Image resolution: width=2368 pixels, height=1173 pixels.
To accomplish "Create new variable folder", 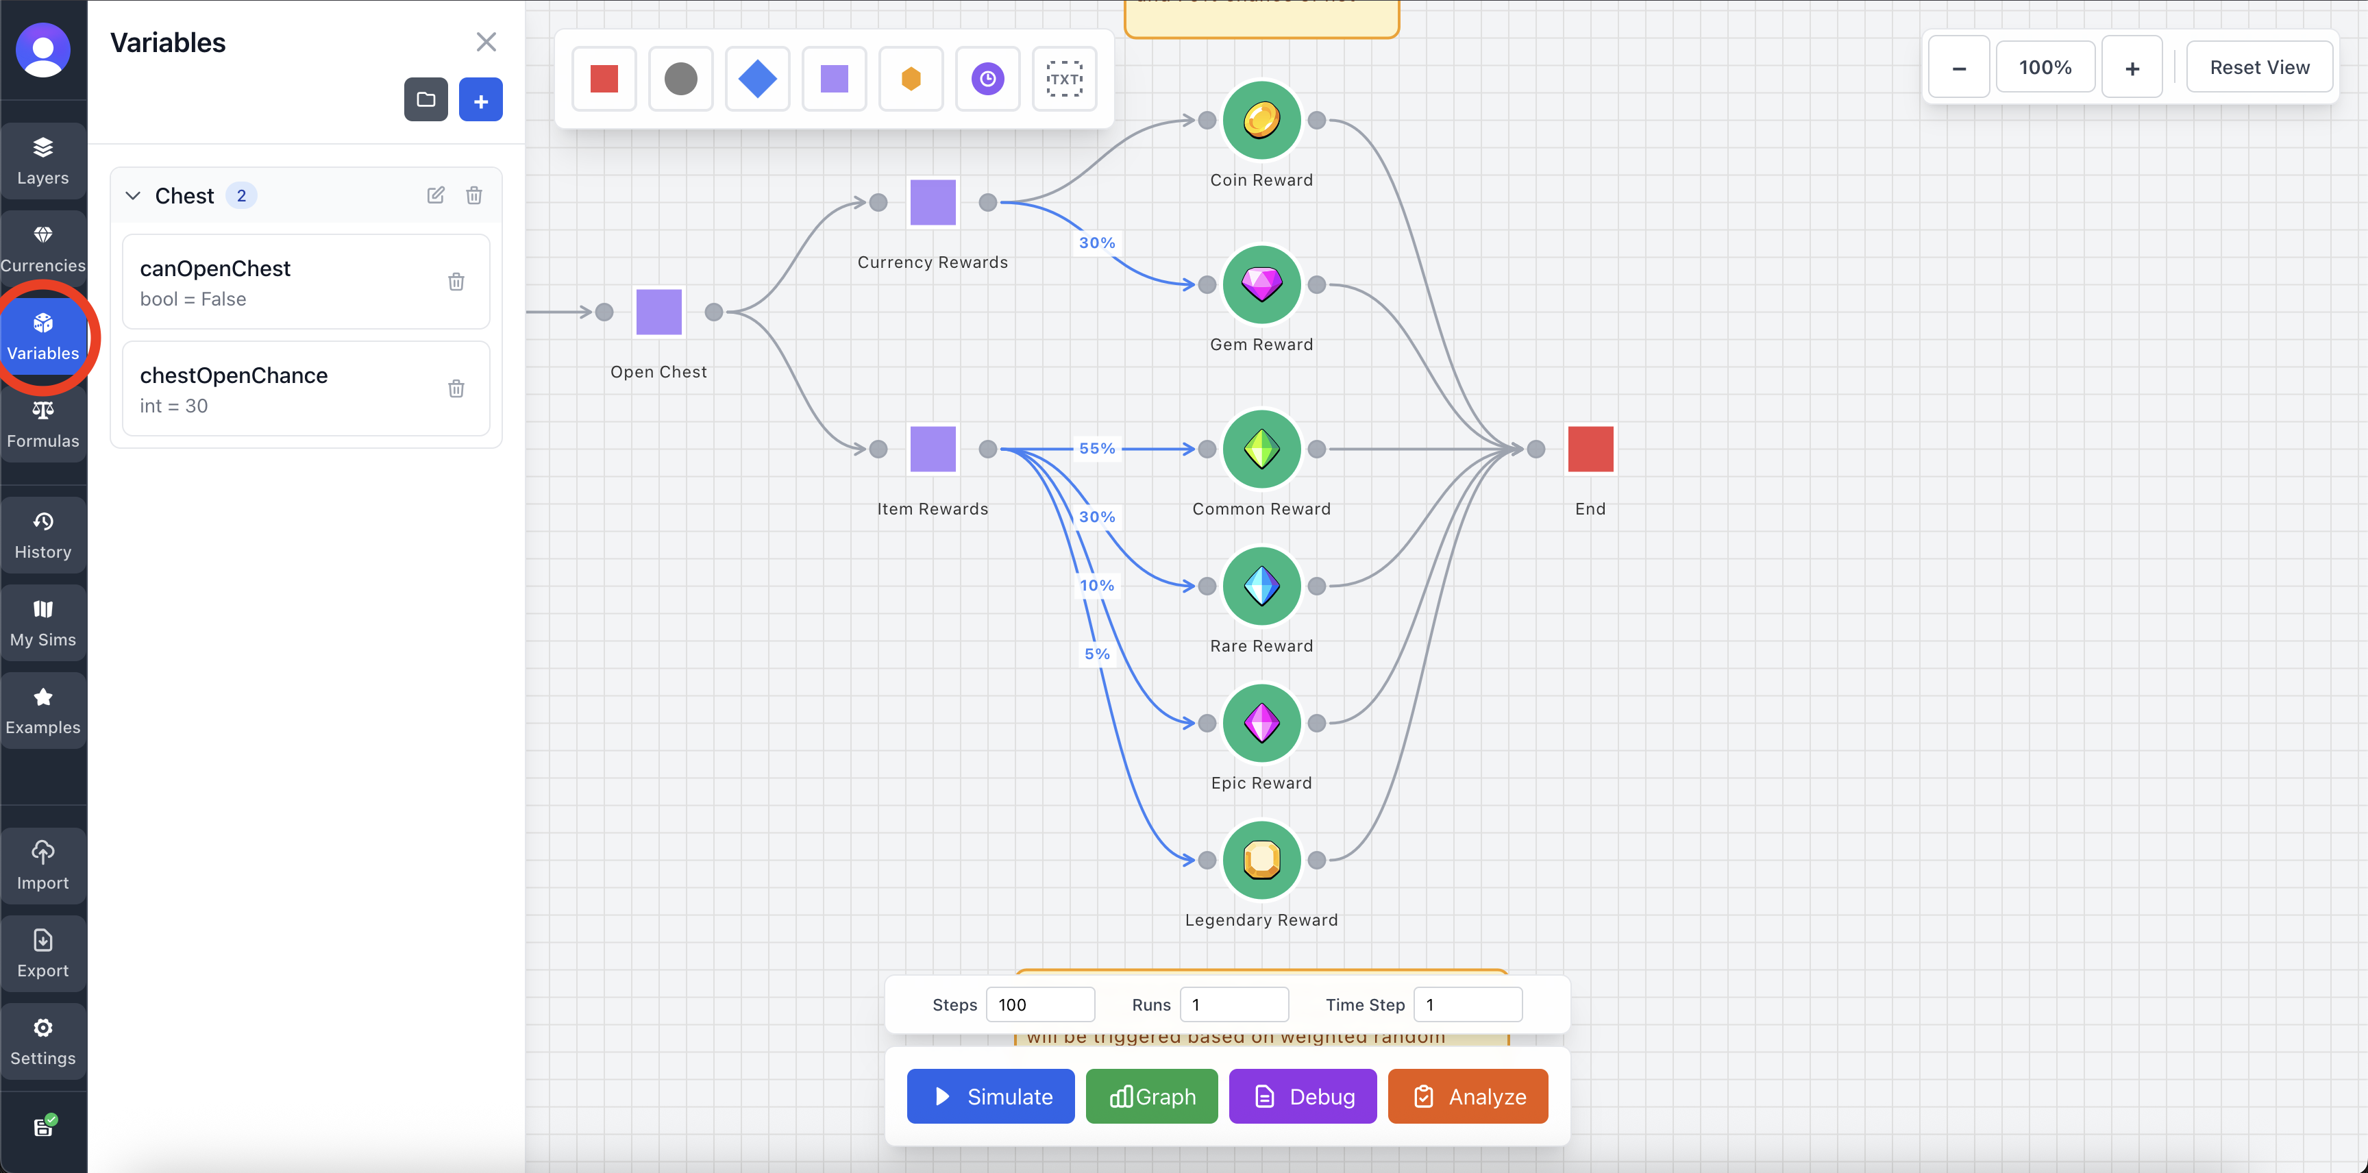I will tap(425, 100).
